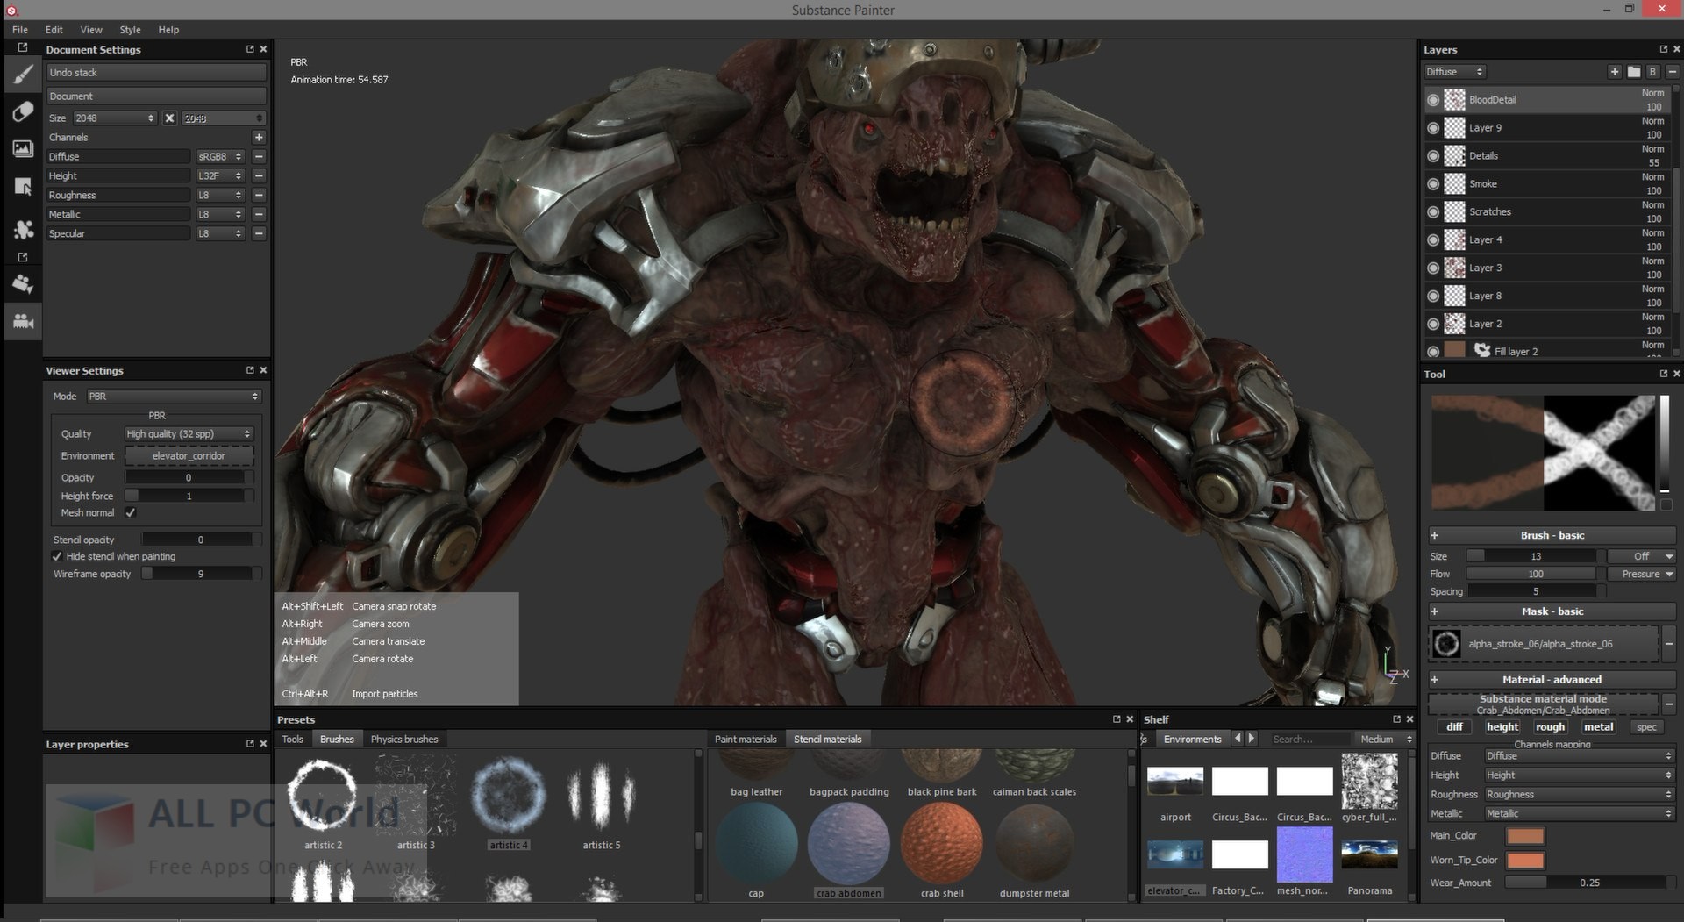
Task: Uncheck Mesh normal checkbox
Action: (x=131, y=513)
